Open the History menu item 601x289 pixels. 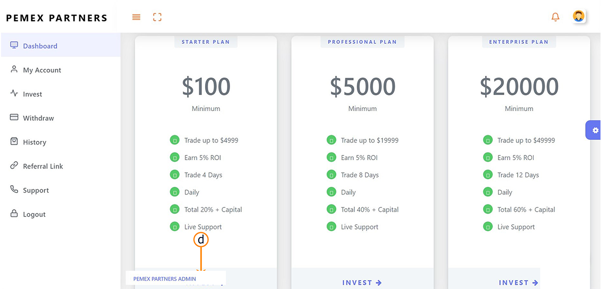point(34,142)
